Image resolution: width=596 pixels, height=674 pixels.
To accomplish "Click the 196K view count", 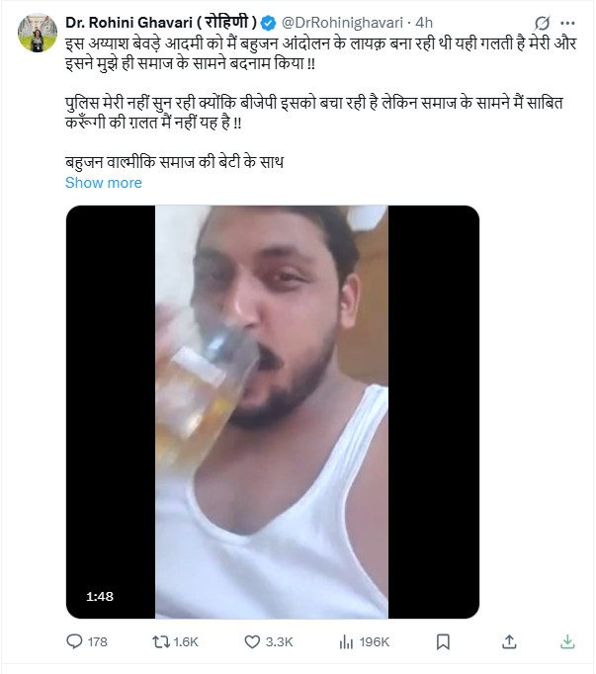I will pyautogui.click(x=375, y=641).
